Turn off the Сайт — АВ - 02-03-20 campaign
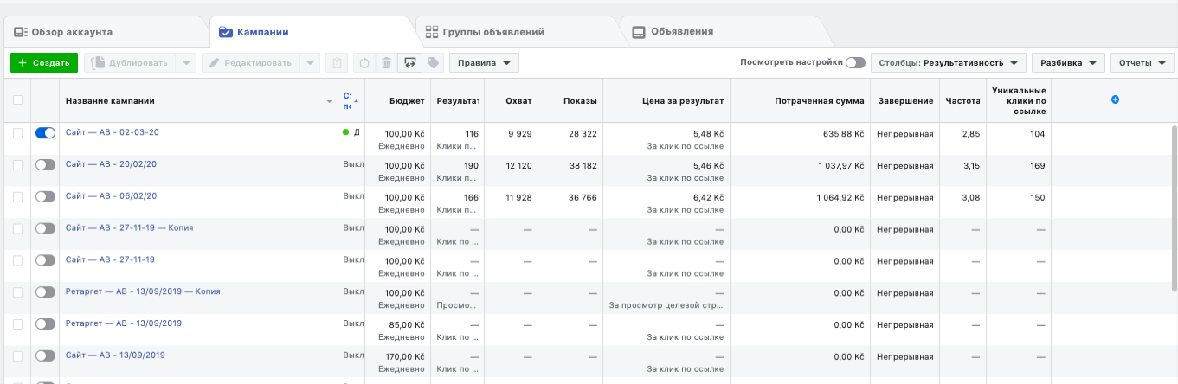Viewport: 1178px width, 384px height. tap(45, 133)
